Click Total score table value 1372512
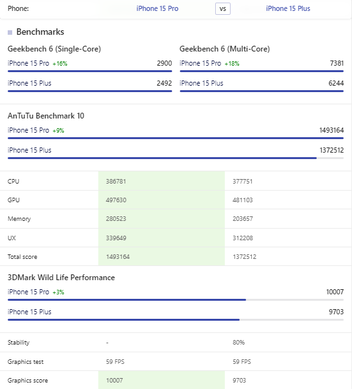Screen dimensions: 352x389 (x=244, y=257)
